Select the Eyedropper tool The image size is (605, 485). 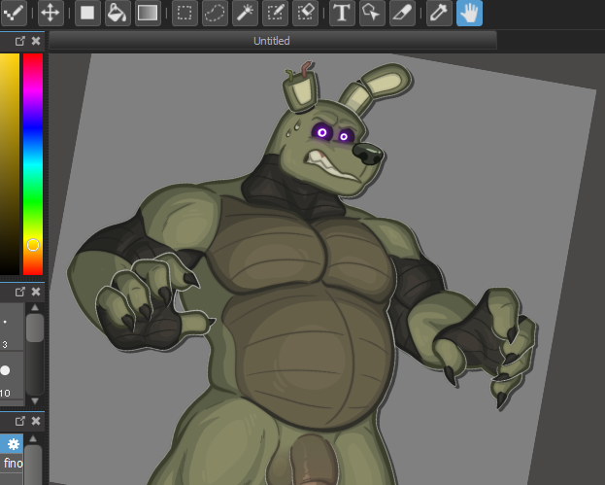click(439, 13)
